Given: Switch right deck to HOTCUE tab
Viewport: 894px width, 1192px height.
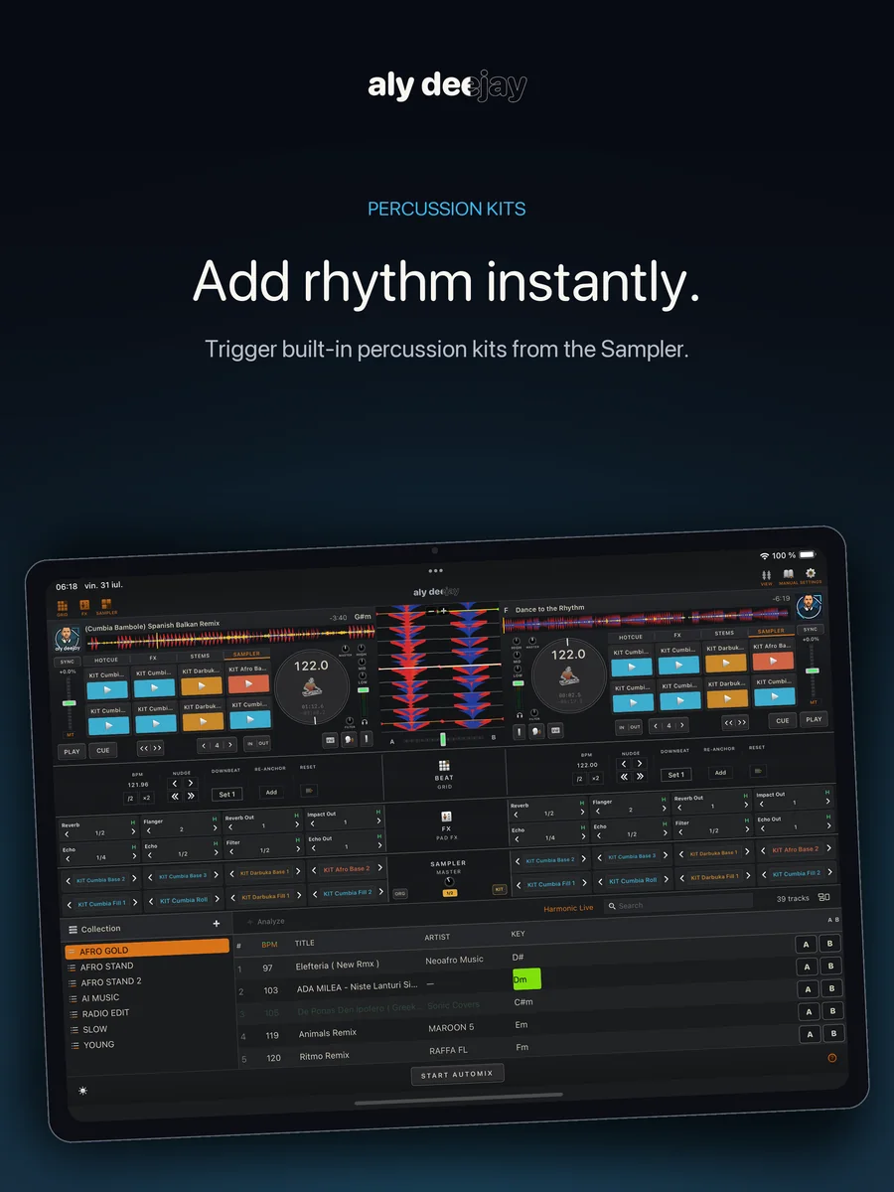Looking at the screenshot, I should 631,637.
